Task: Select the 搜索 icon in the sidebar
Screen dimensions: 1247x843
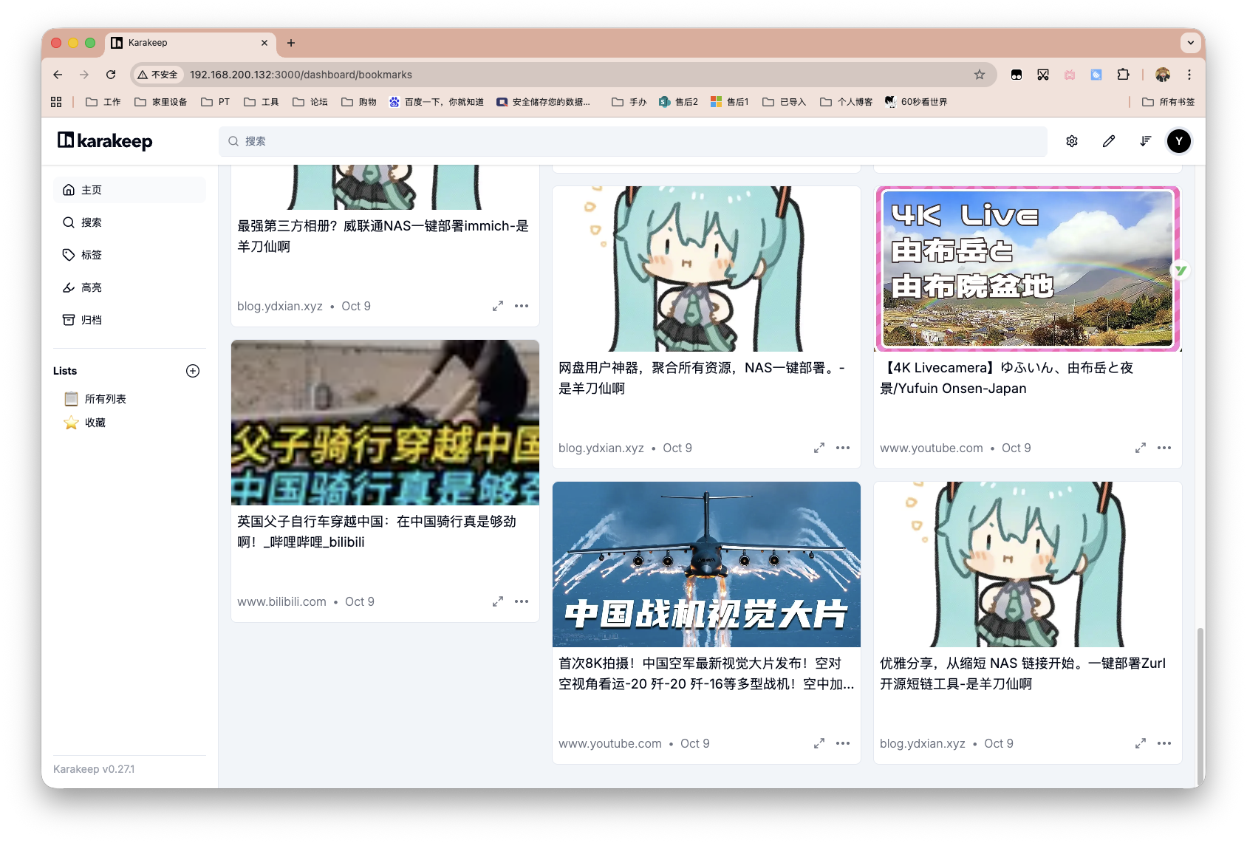Action: tap(92, 222)
